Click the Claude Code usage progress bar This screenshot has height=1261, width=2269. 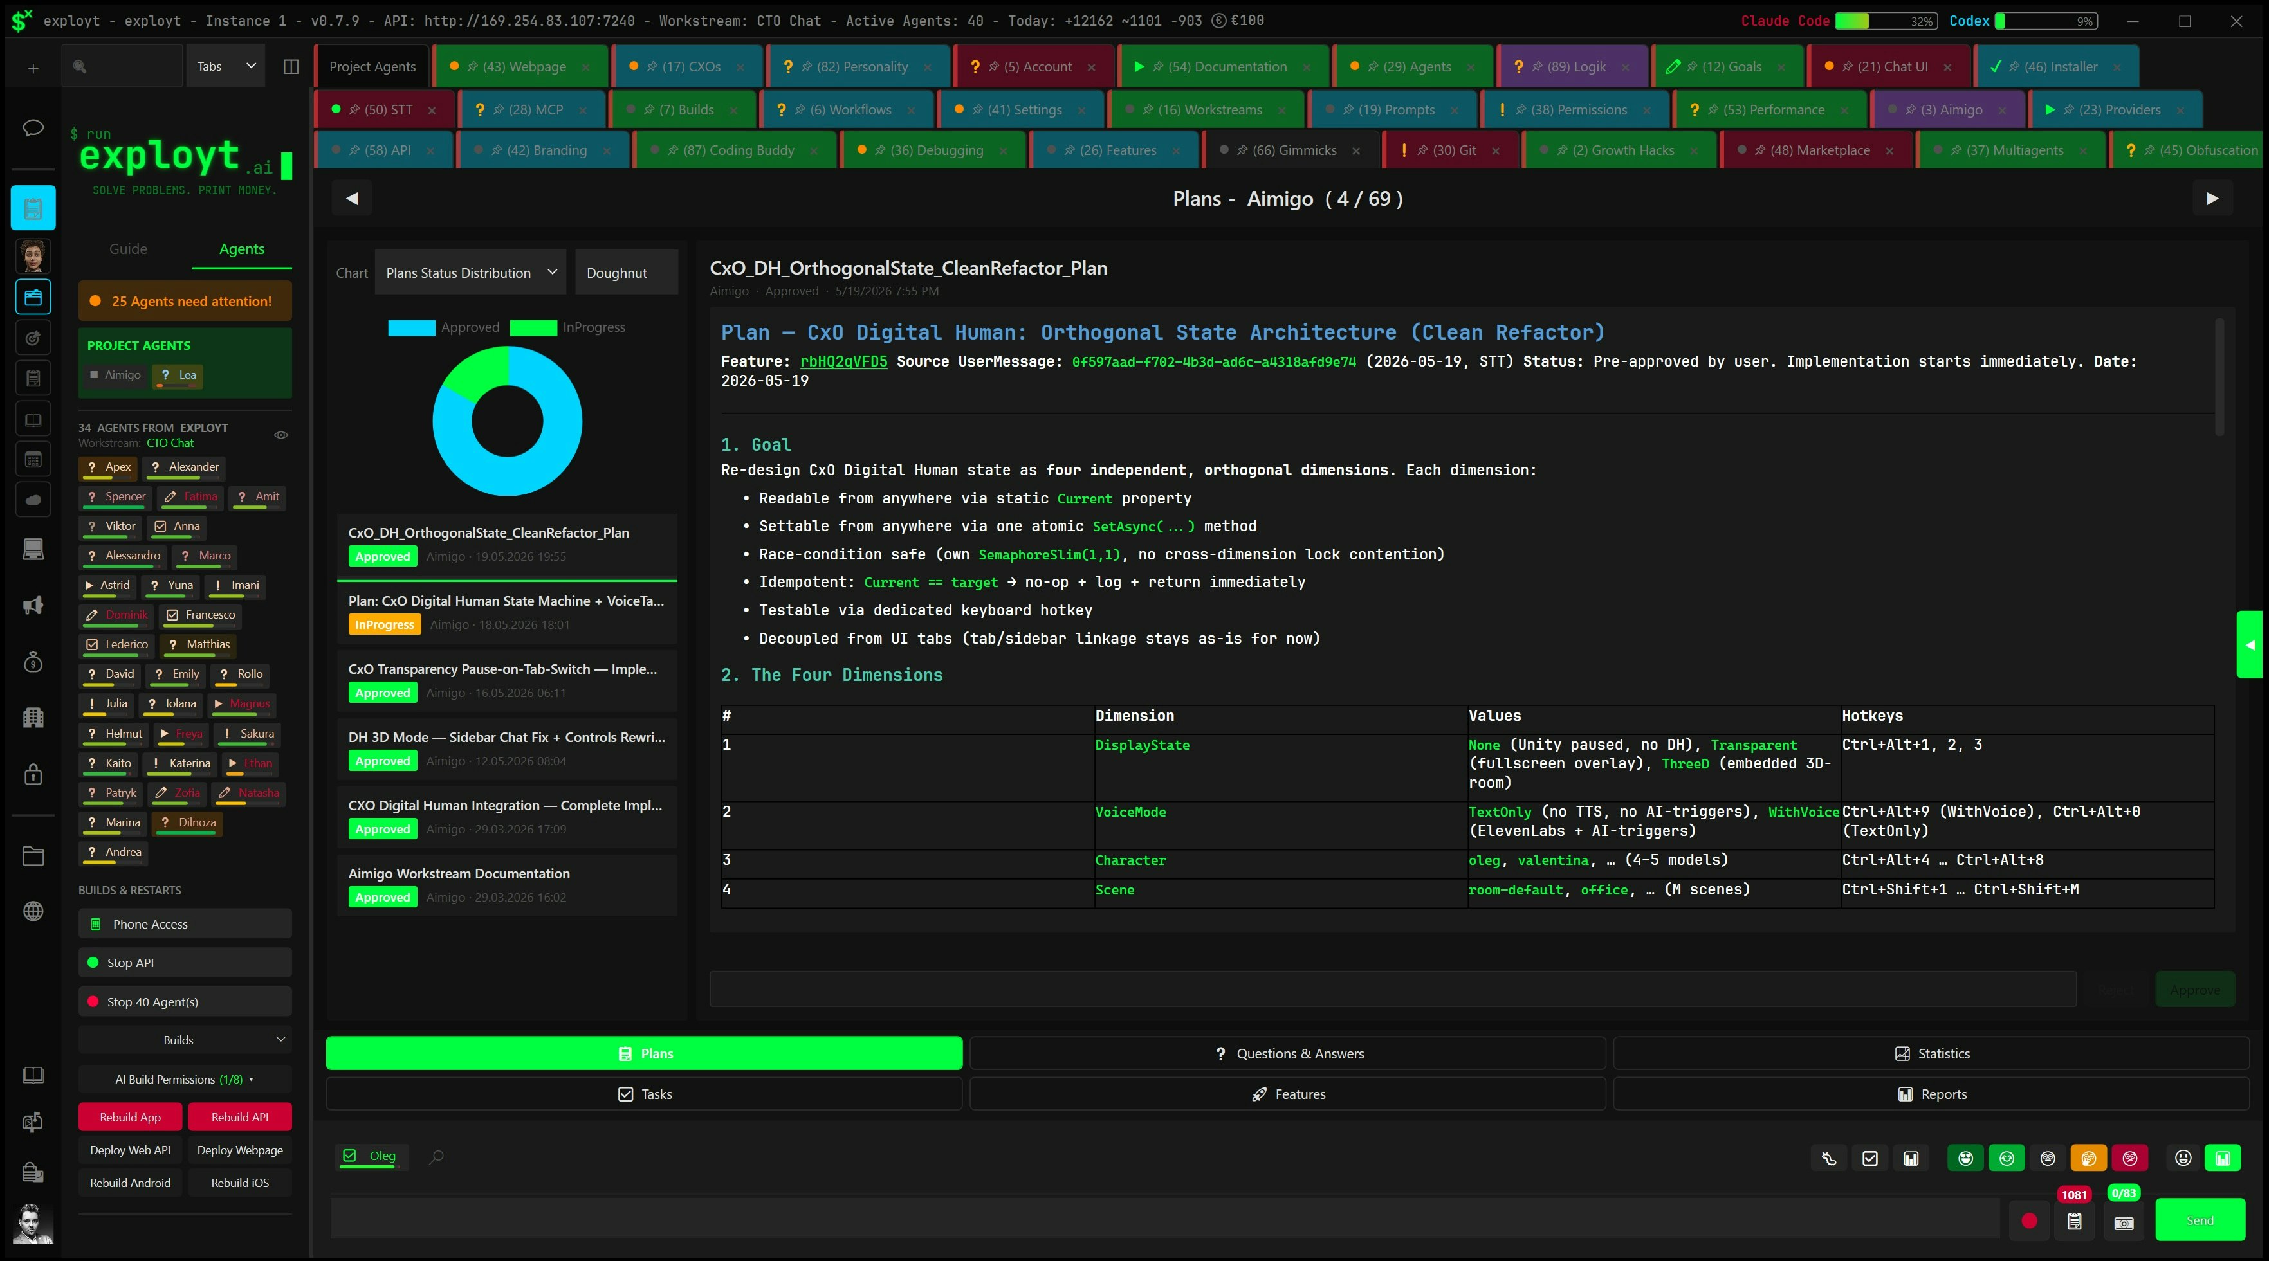(1886, 21)
